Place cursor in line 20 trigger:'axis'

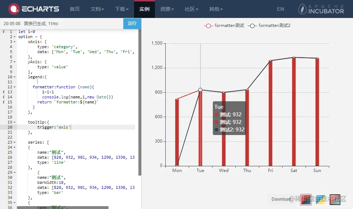[x=54, y=127]
